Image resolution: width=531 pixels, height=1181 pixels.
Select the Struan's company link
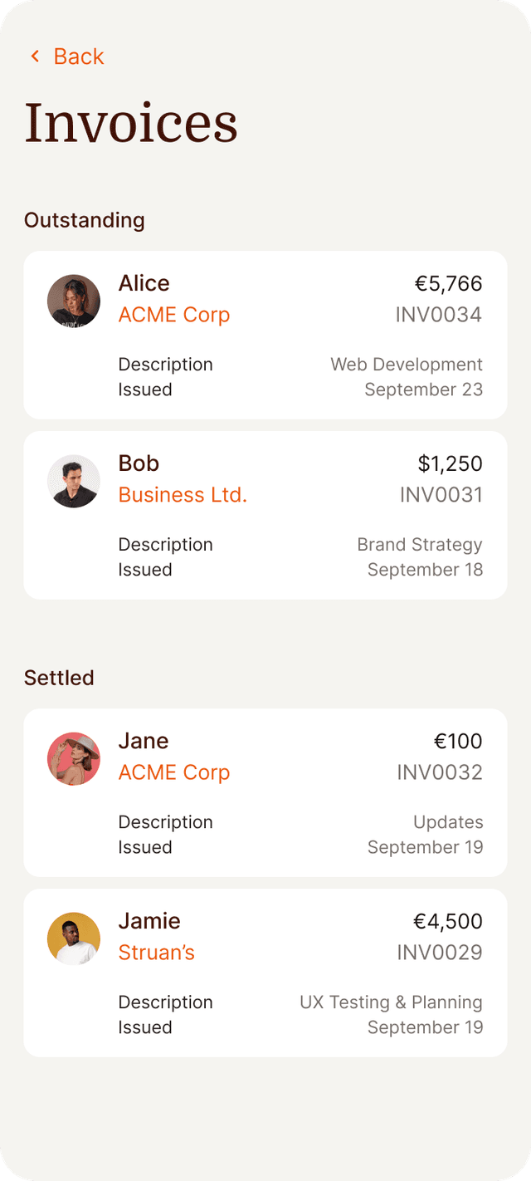157,953
